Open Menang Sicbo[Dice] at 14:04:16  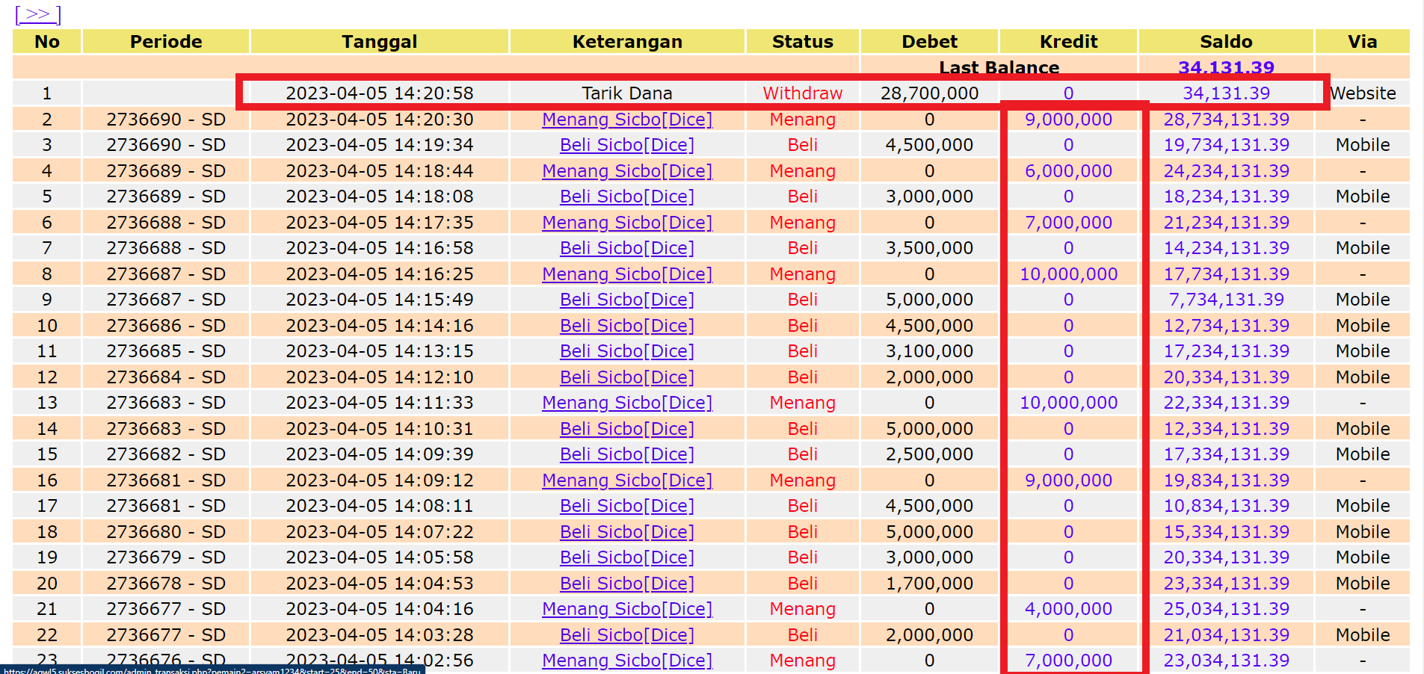(627, 609)
